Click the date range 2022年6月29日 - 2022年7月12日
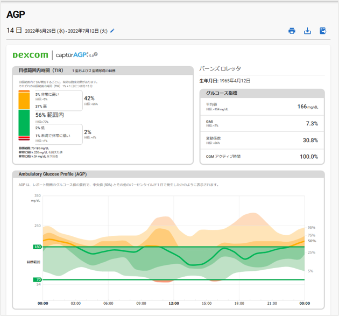 click(x=66, y=31)
